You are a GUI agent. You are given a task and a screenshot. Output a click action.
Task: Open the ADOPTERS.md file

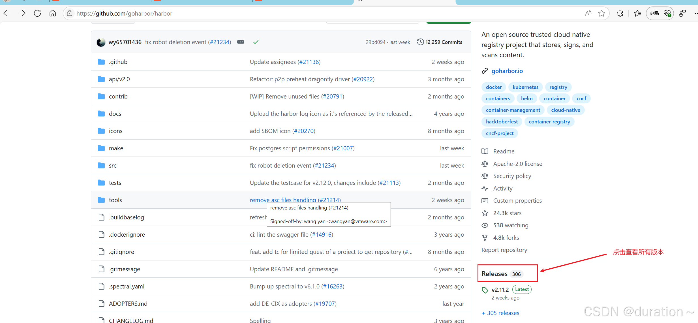[128, 303]
